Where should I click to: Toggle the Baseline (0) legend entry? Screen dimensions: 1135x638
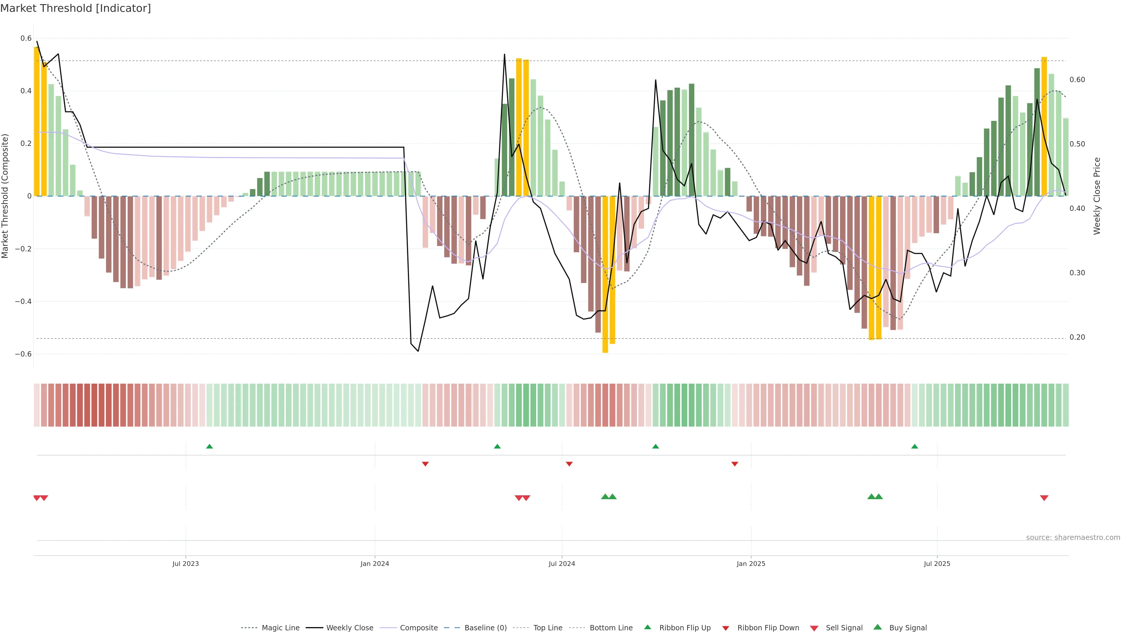pos(486,628)
